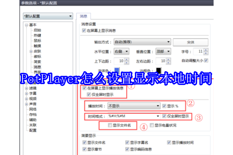The image size is (233, 155).
Task: Open the 水平位置 dropdown showing 右侧
Action: coord(121,52)
